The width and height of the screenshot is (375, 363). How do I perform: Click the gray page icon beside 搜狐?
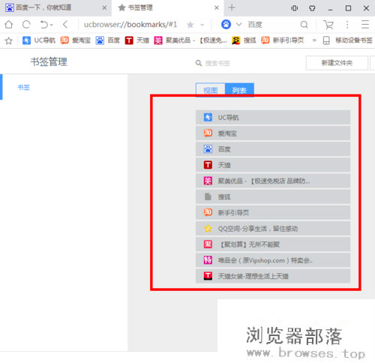pos(208,196)
